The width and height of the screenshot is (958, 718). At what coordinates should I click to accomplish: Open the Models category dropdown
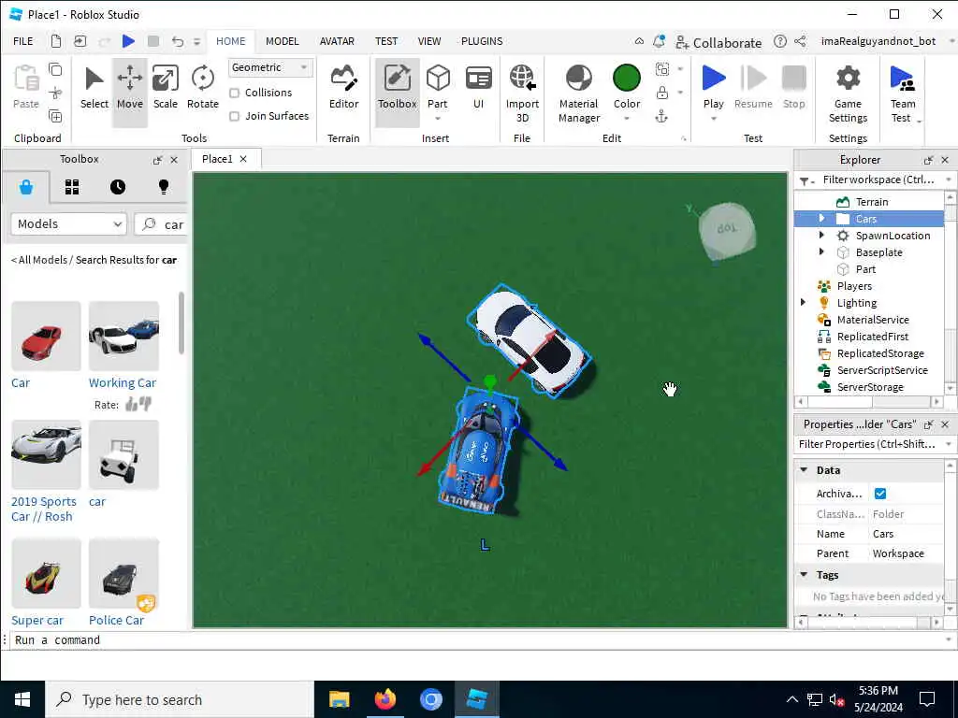click(69, 224)
